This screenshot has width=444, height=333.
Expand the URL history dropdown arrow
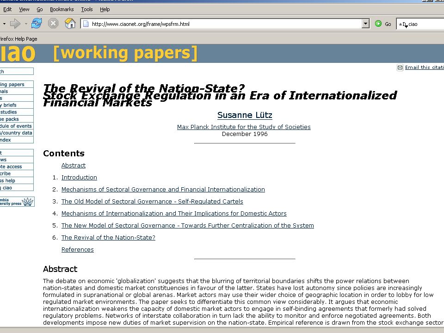(x=365, y=24)
